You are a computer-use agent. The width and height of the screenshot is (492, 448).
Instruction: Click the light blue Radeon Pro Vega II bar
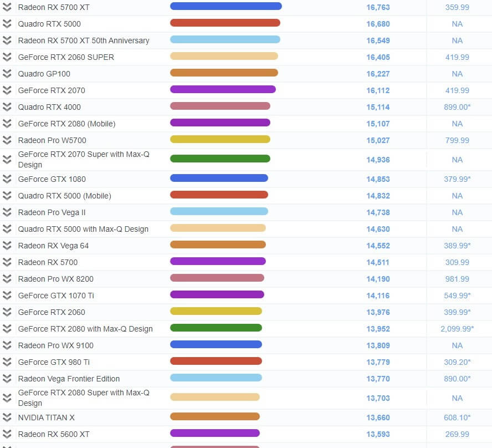coord(219,211)
